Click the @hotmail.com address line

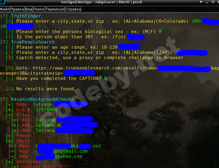coord(48,151)
